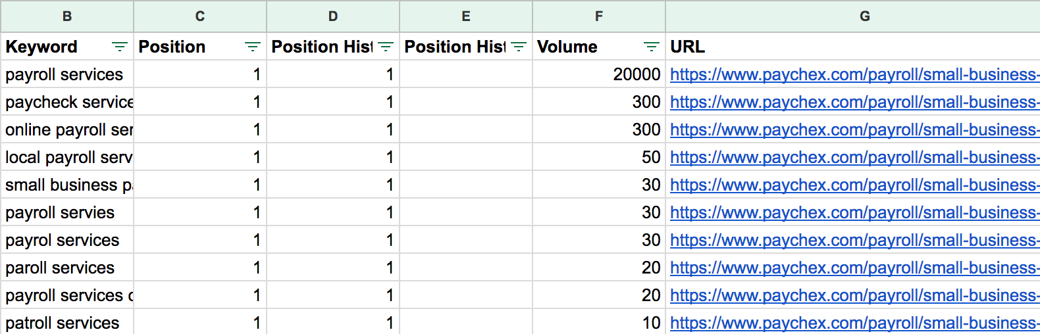1040x334 pixels.
Task: Open filter icon in column E header
Action: (519, 47)
